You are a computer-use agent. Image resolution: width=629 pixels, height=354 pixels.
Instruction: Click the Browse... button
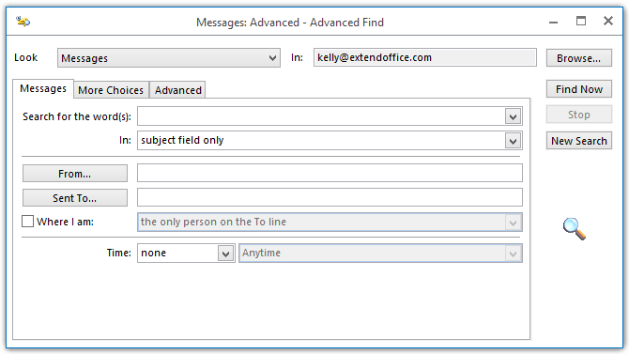[579, 58]
